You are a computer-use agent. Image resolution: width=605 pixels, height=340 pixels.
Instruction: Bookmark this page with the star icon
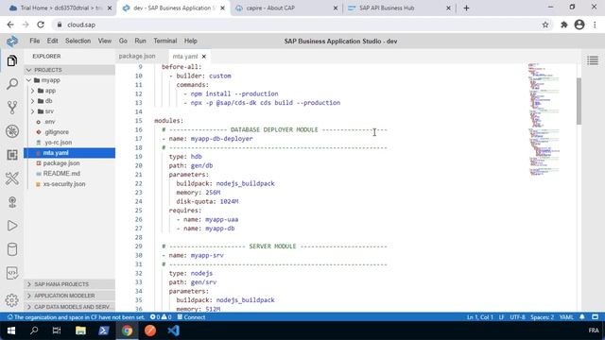[545, 25]
